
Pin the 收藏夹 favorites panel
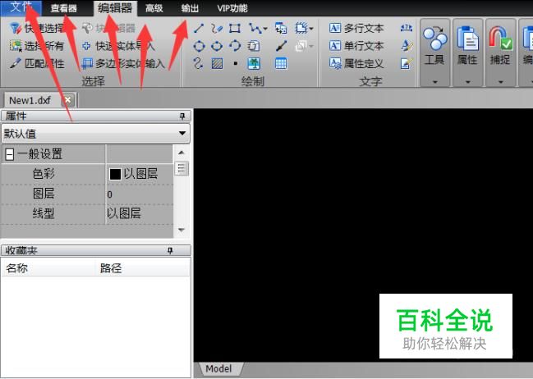pyautogui.click(x=170, y=251)
